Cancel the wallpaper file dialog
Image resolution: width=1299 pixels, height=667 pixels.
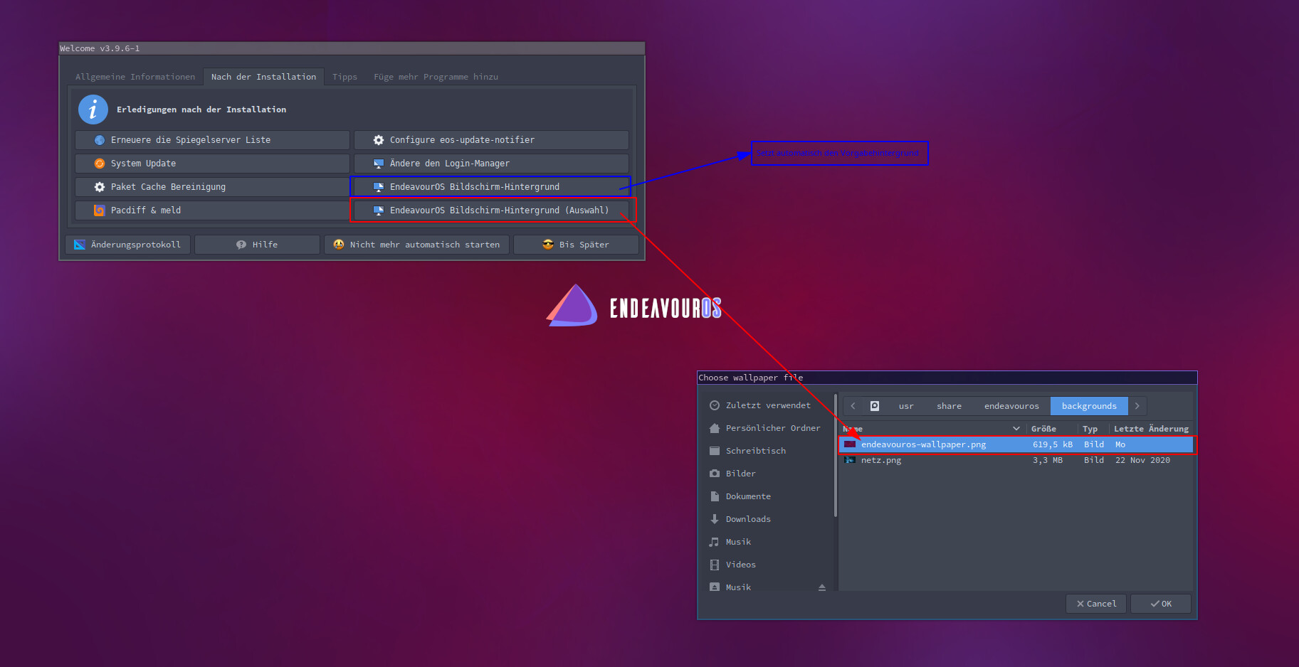point(1096,604)
